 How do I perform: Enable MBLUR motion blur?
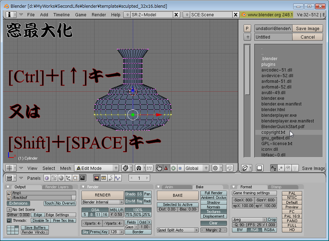coord(117,210)
